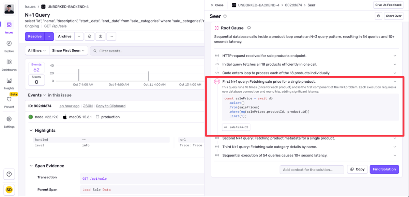Click the Root Cause target icon
Screen dimensions: 409x197
coord(217,28)
